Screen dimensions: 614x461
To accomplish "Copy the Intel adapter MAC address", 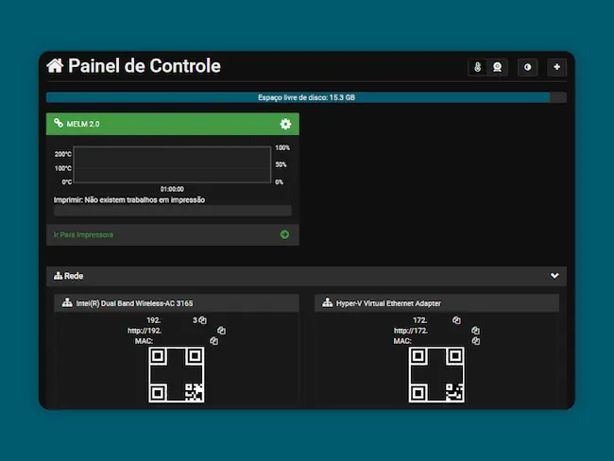I will click(x=213, y=341).
